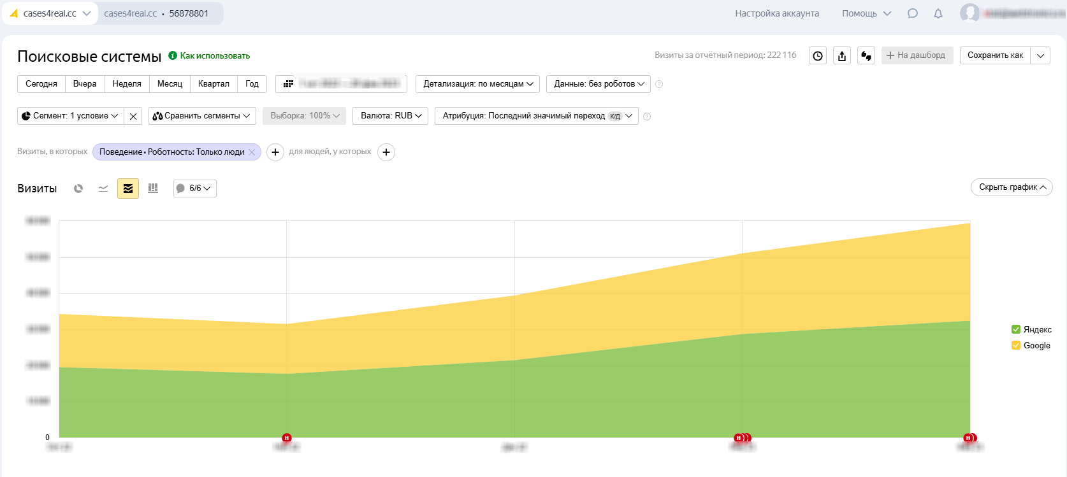This screenshot has width=1067, height=477.
Task: Switch to column chart view icon
Action: [153, 189]
